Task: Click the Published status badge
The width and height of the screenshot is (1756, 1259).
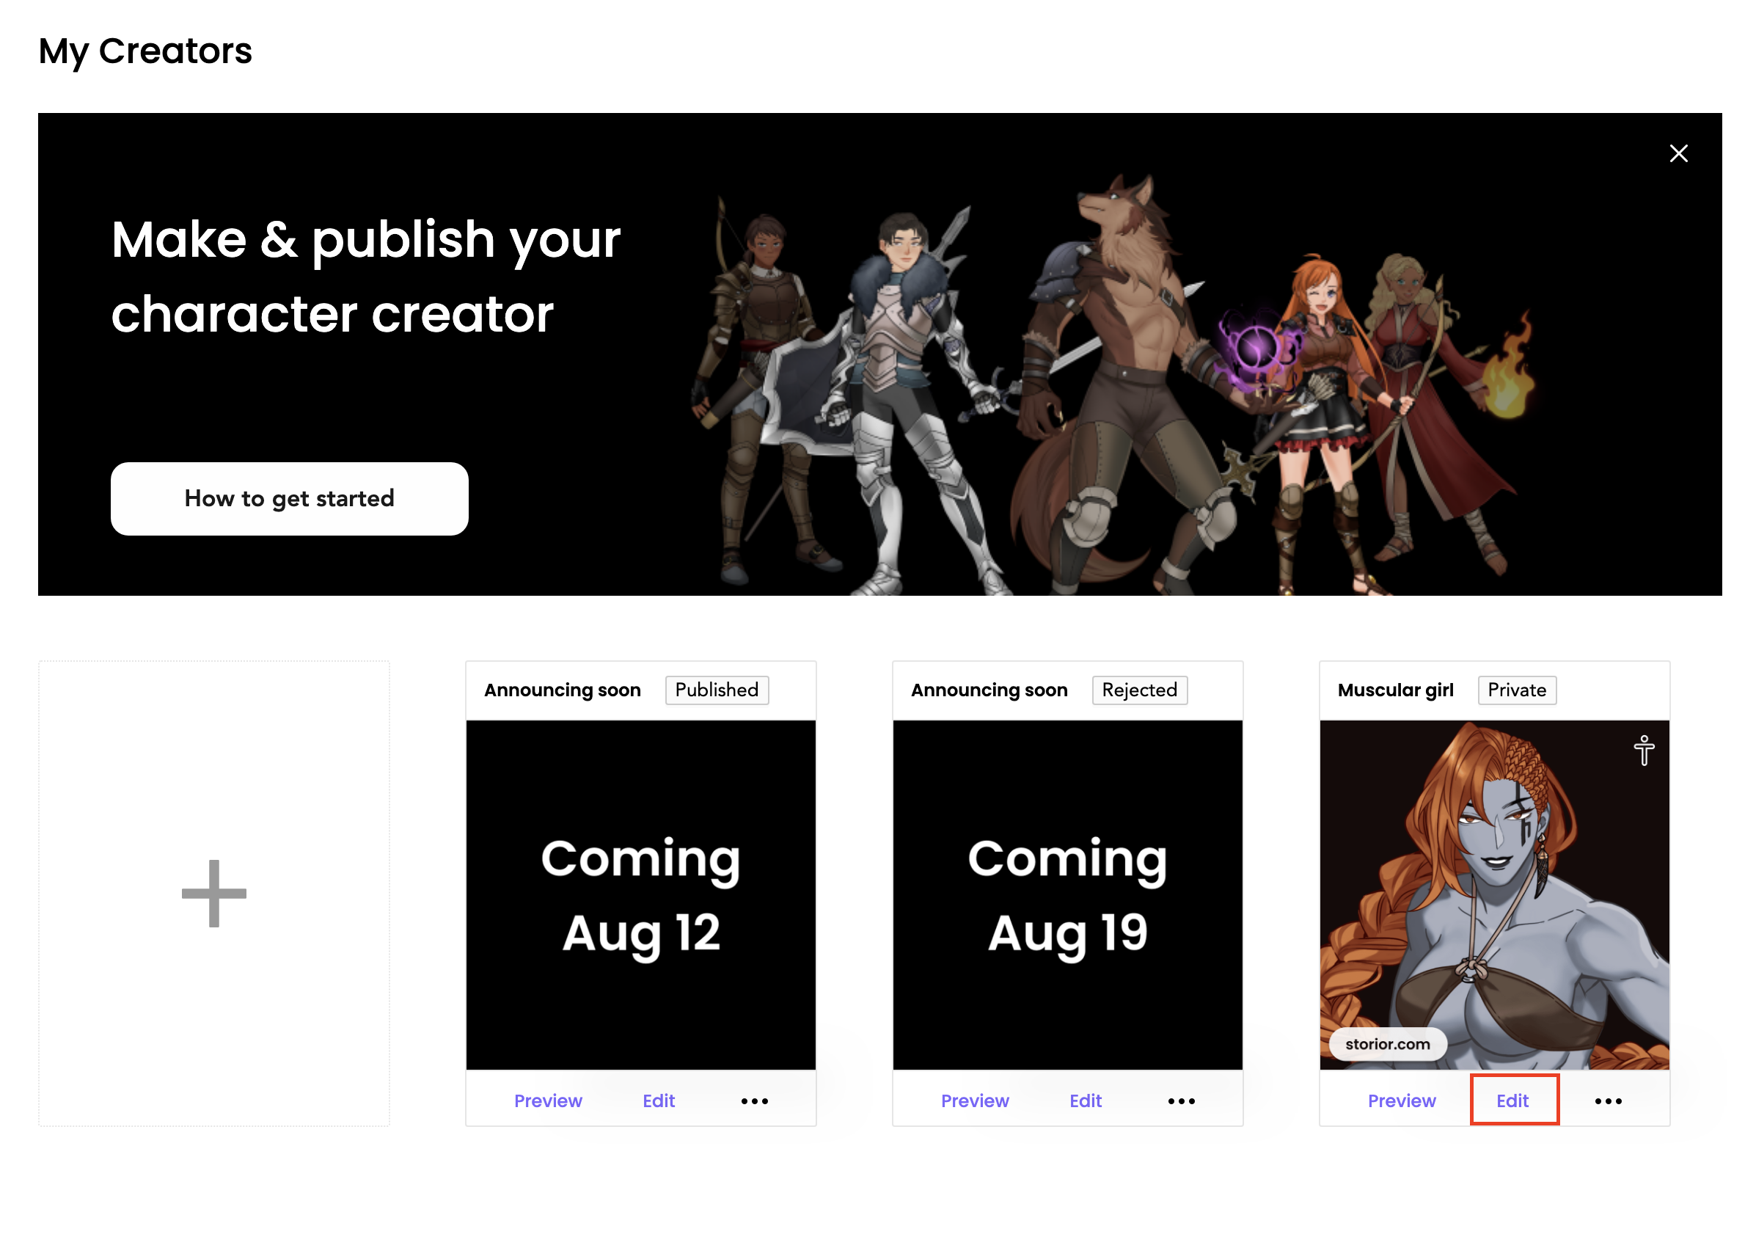Action: pos(716,689)
